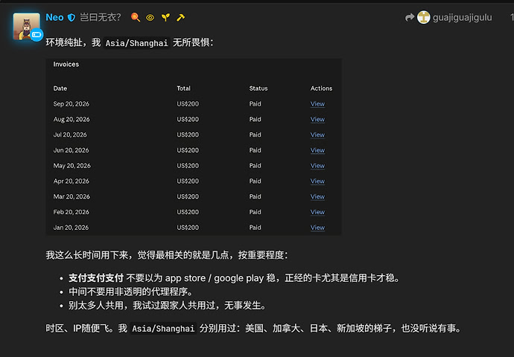View the Mar 20, 2026 invoice

(x=317, y=196)
